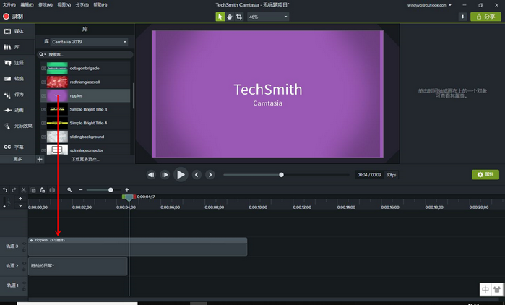
Task: Click the preview playback scrubber handle
Action: [x=281, y=175]
